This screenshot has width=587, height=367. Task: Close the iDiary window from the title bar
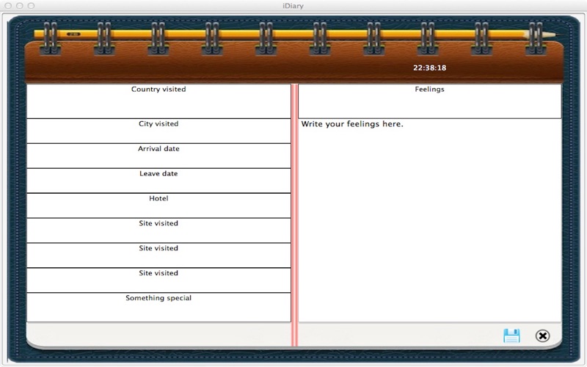pos(9,6)
